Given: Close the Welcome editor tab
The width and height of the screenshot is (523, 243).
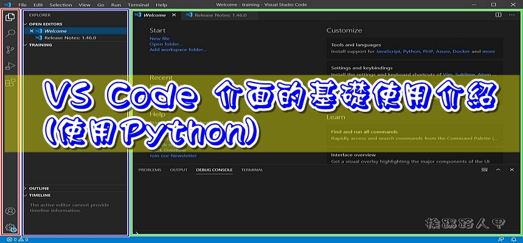Looking at the screenshot, I should 174,15.
